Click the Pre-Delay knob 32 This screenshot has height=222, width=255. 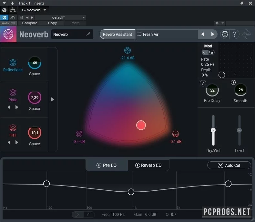click(x=212, y=90)
